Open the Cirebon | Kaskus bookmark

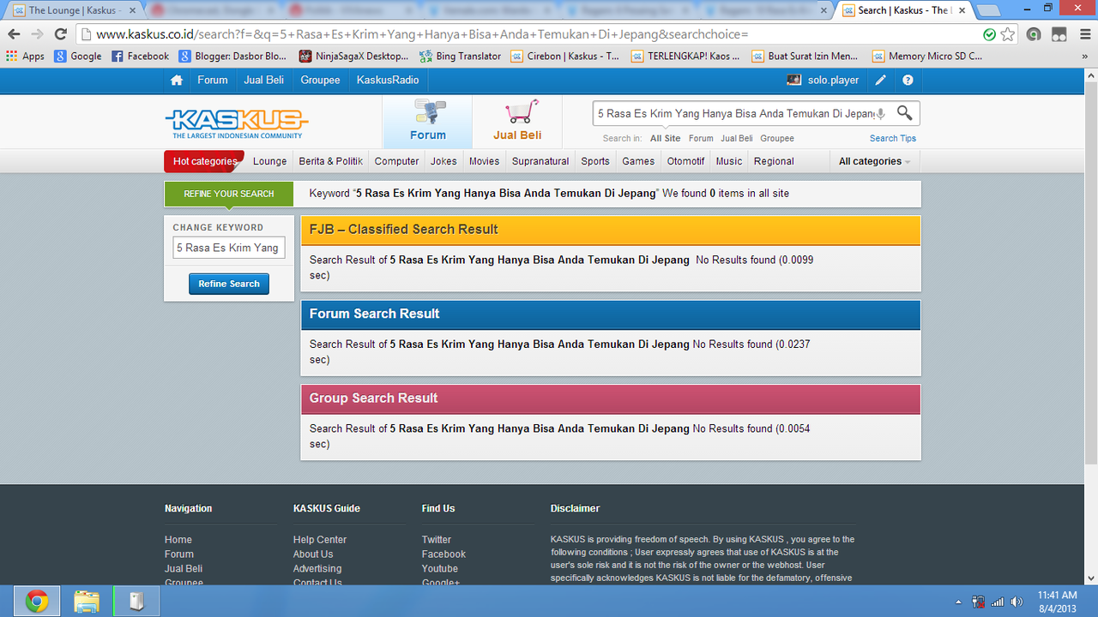click(x=565, y=56)
